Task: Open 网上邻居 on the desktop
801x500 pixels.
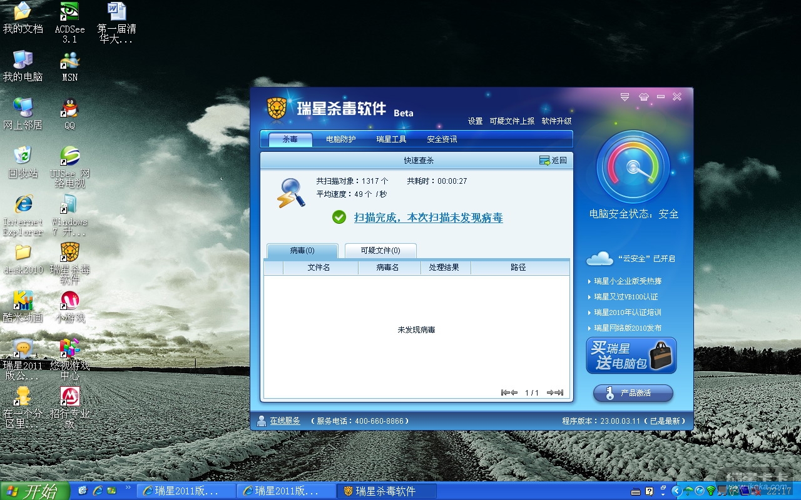Action: [x=23, y=114]
